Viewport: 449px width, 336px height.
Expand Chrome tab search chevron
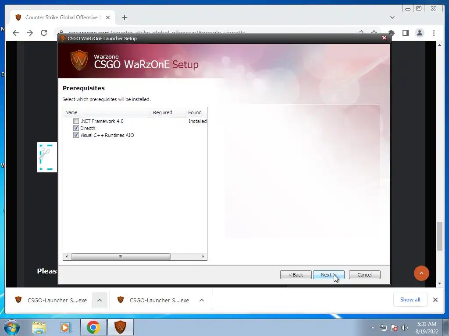pos(392,17)
